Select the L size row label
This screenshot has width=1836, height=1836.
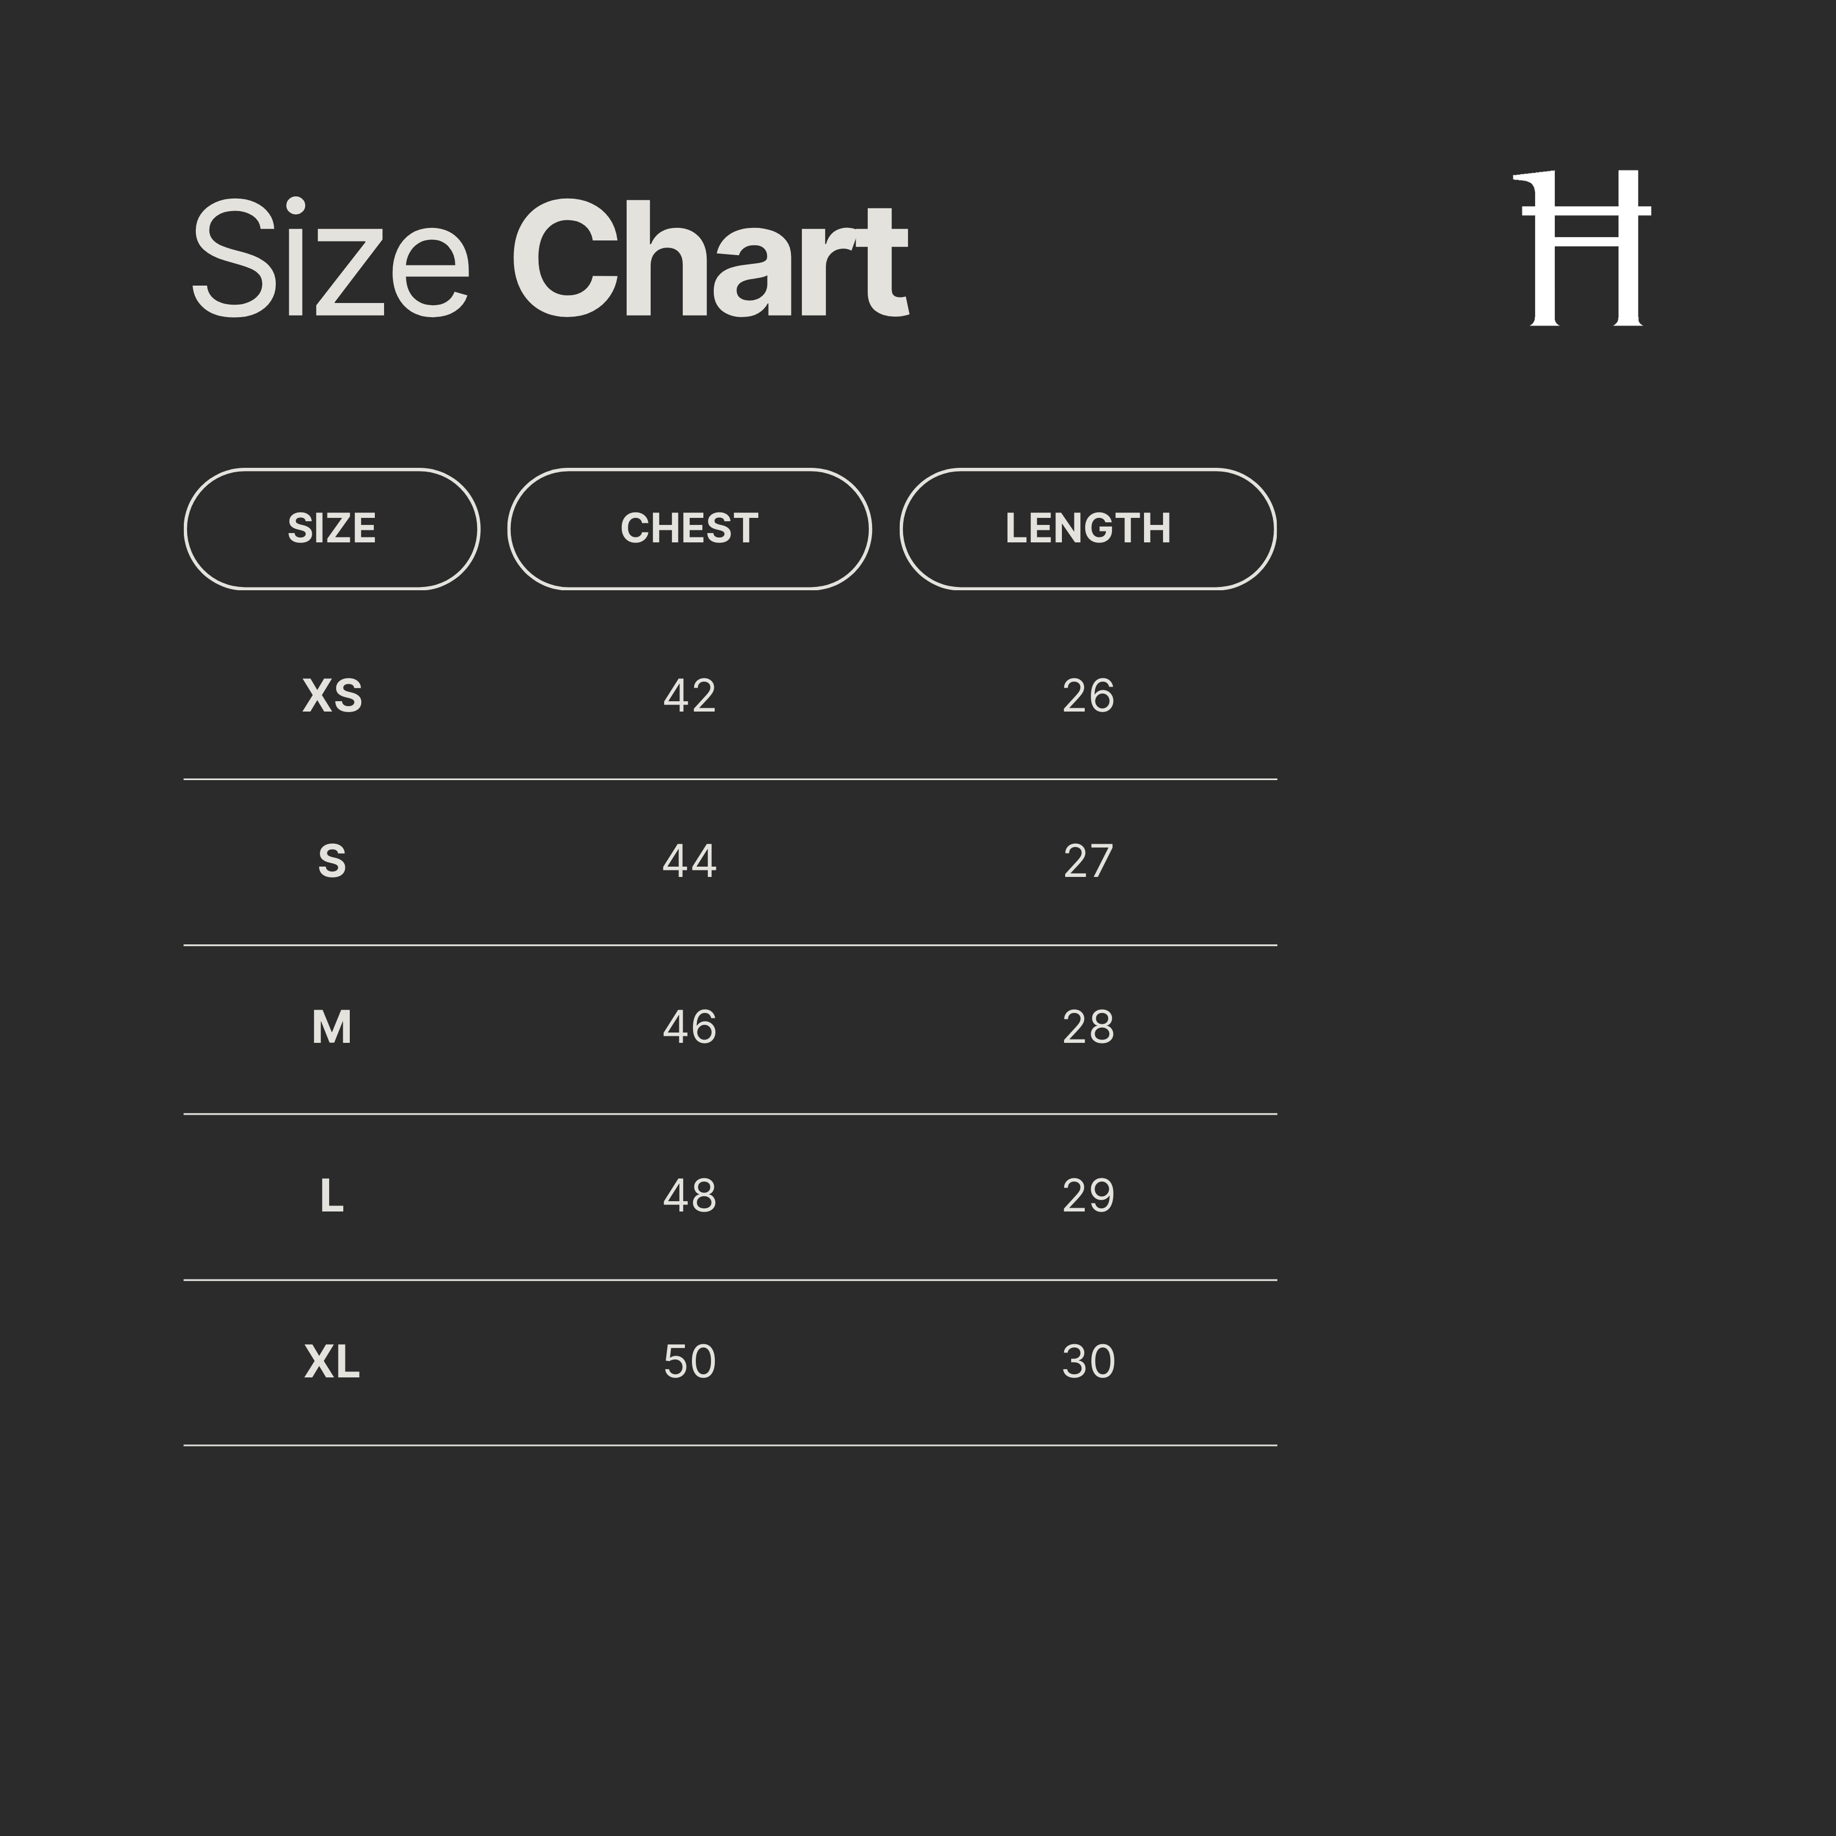pos(332,1196)
